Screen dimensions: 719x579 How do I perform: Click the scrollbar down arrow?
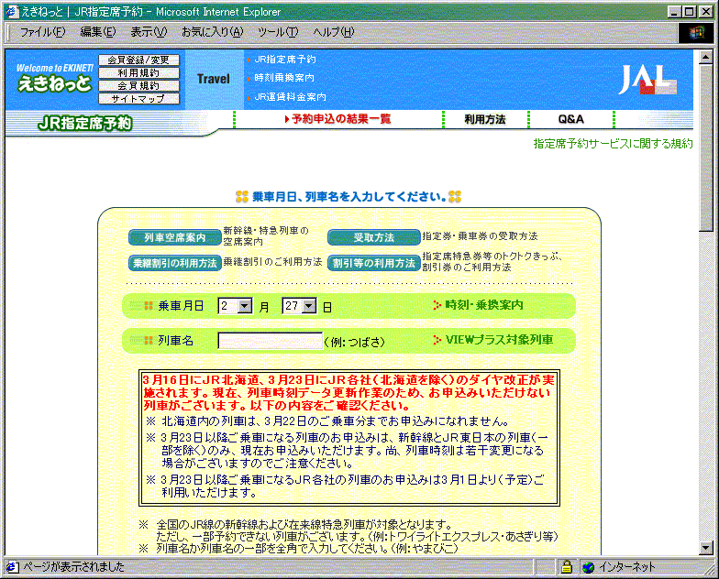pos(706,548)
